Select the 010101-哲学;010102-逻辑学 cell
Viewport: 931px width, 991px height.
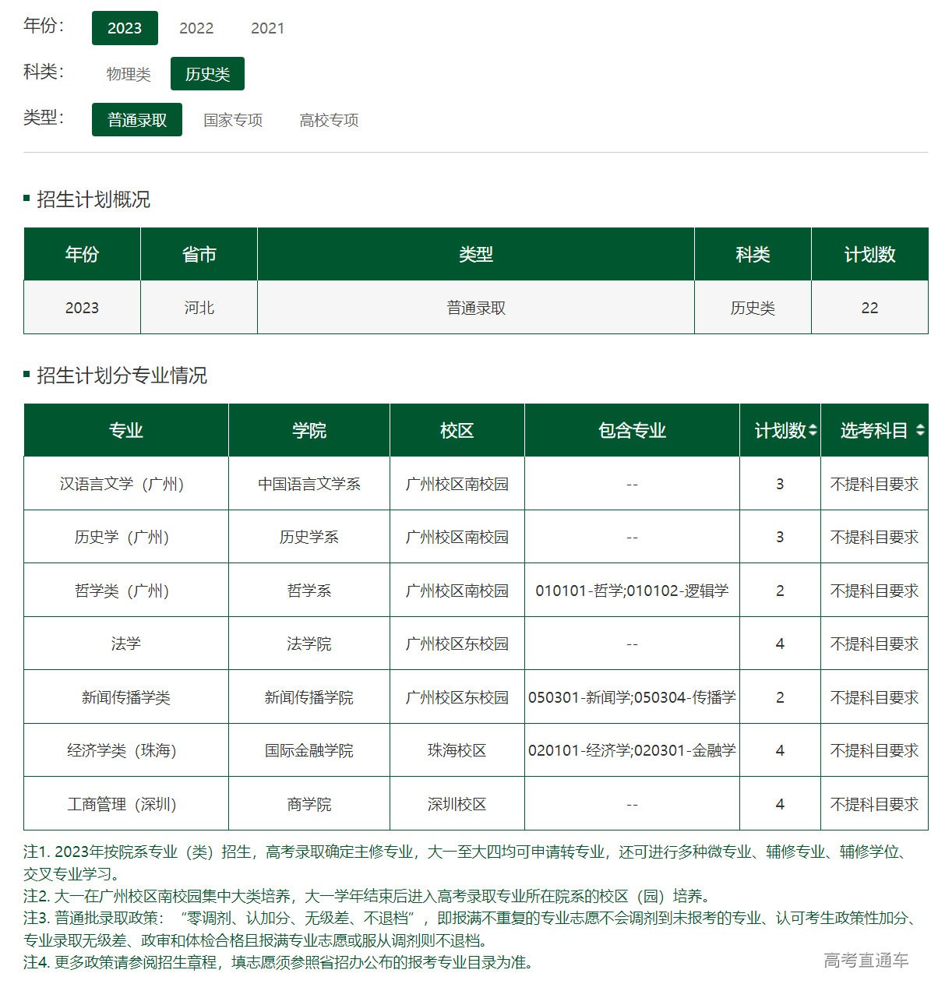[631, 591]
